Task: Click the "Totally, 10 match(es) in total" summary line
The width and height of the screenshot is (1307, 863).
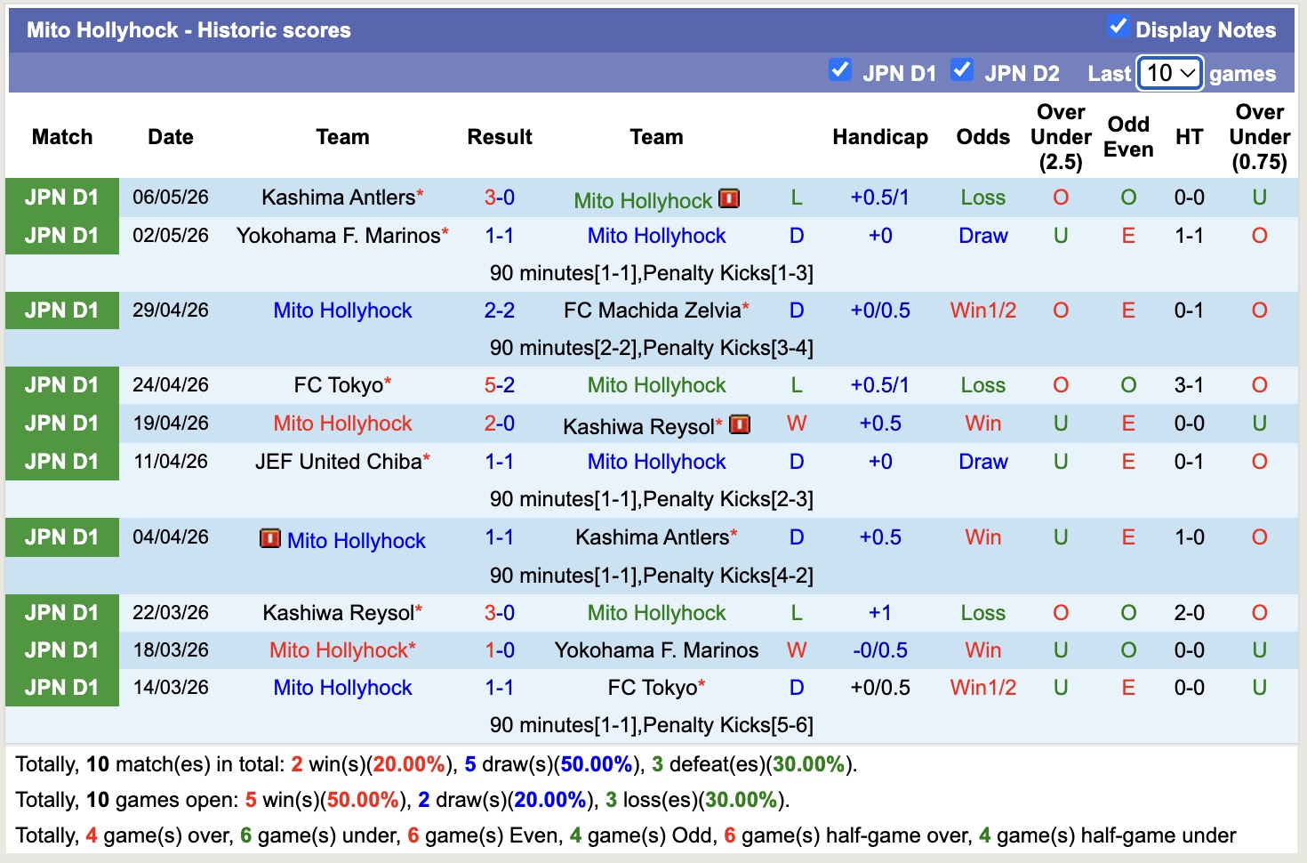Action: [x=437, y=764]
